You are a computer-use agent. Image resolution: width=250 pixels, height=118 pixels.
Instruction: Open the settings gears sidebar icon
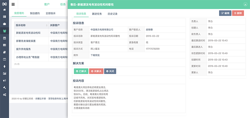pos(4,95)
